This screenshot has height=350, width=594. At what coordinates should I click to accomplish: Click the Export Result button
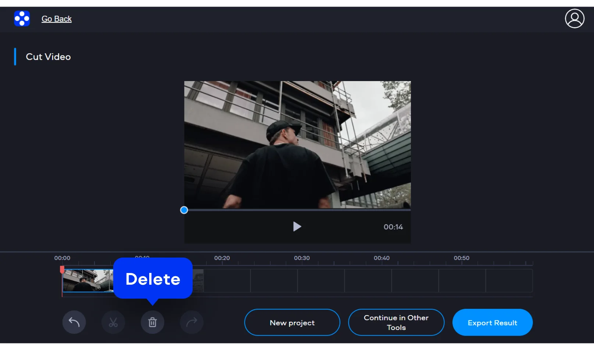492,322
